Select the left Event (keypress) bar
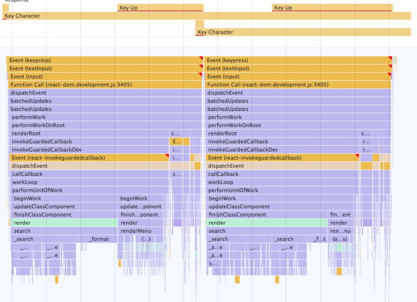Image resolution: width=417 pixels, height=302 pixels. click(104, 60)
